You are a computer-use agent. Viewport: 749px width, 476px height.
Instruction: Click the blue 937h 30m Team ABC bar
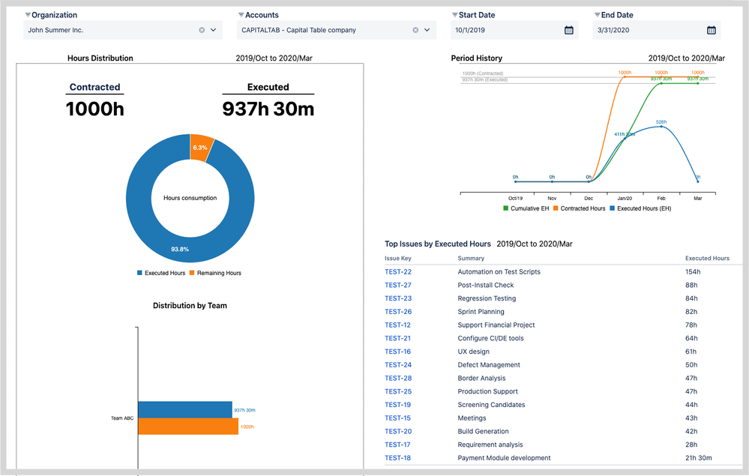(x=185, y=409)
